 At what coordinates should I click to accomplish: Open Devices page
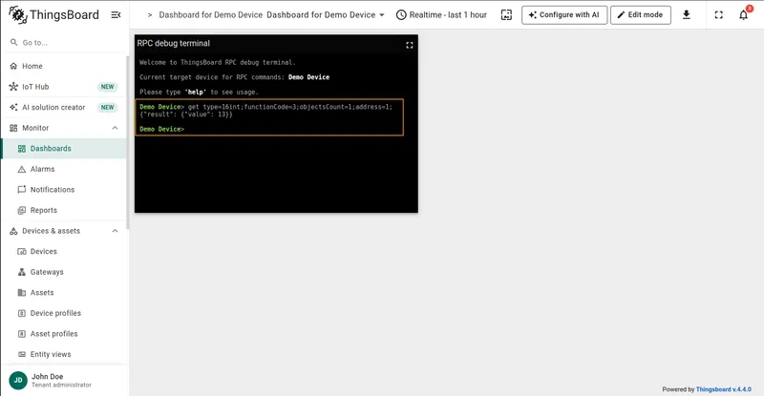point(64,251)
